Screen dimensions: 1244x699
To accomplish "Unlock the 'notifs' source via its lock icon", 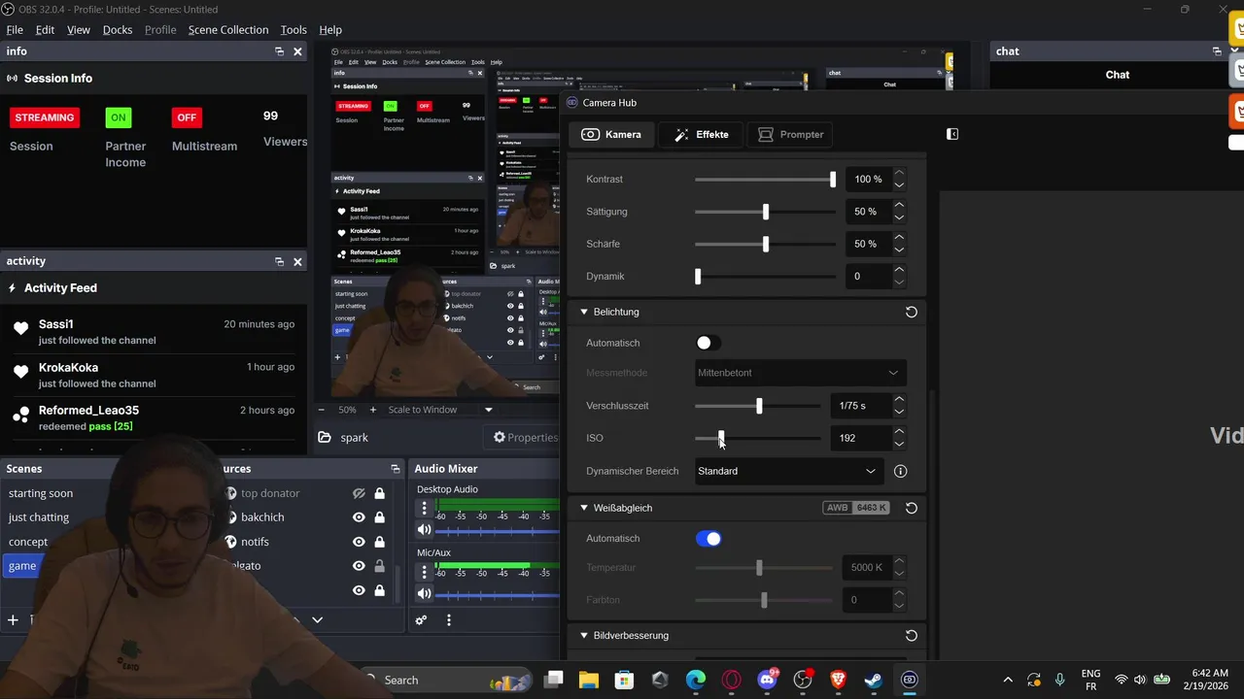I will pos(379,542).
